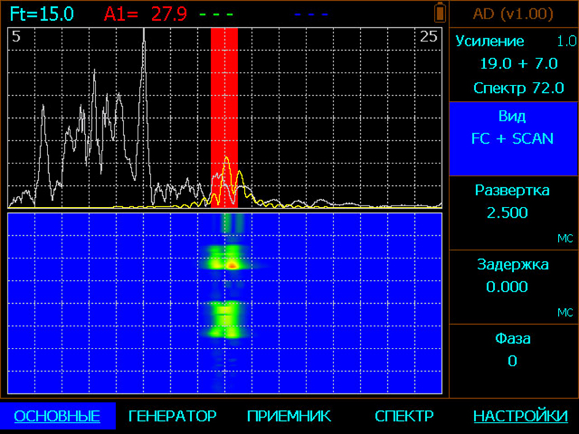Select the ПРИЕМНИК tab
579x434 pixels.
[289, 416]
